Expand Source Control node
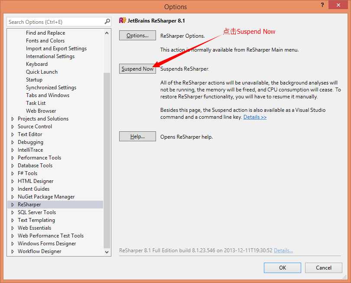This screenshot has width=351, height=283. [13, 127]
